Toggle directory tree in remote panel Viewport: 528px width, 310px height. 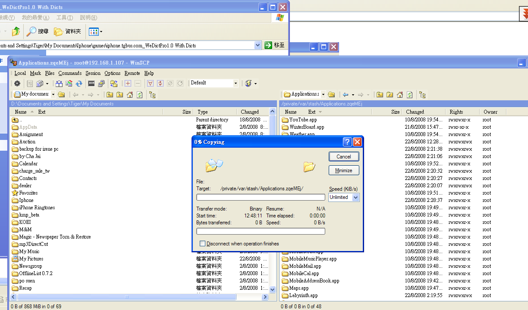pyautogui.click(x=422, y=95)
